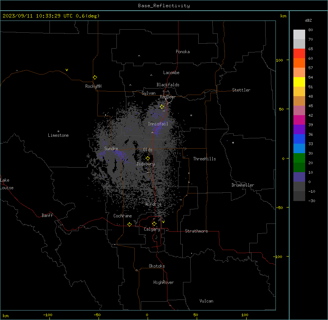Click the Olds city label

point(148,150)
